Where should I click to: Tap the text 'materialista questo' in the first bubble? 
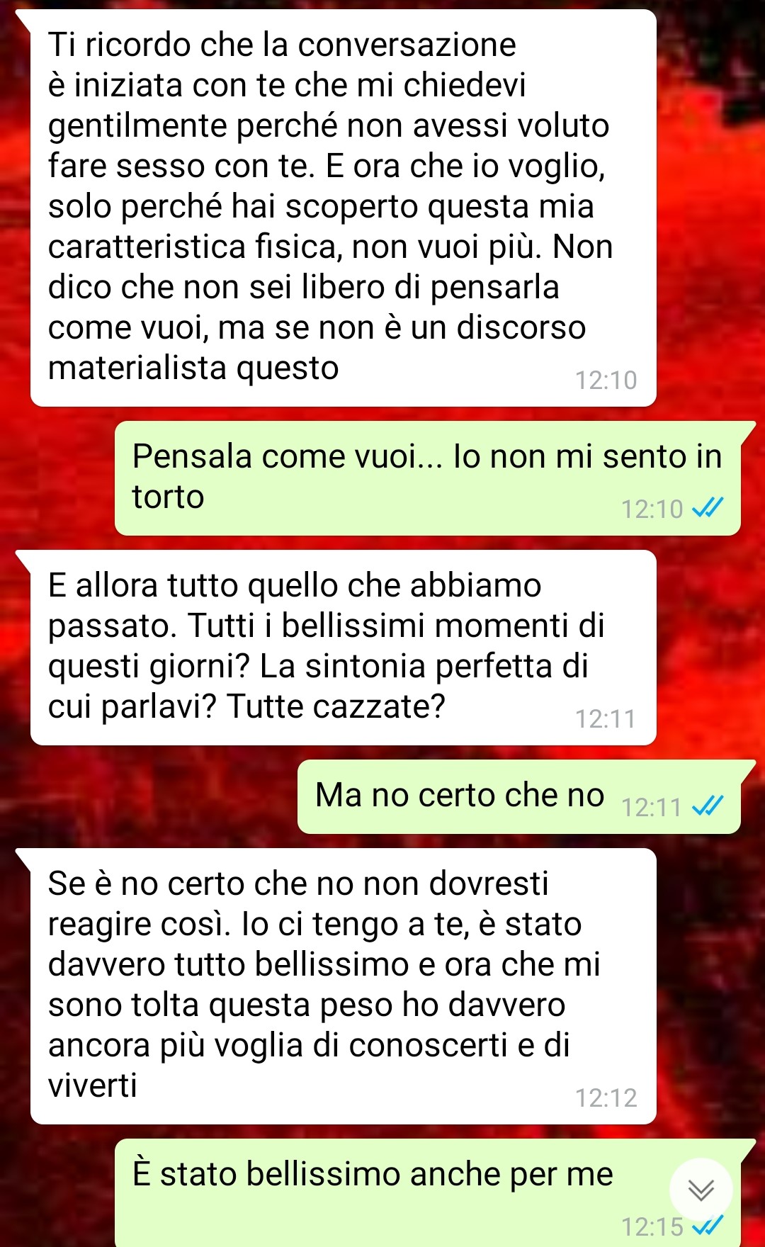193,368
